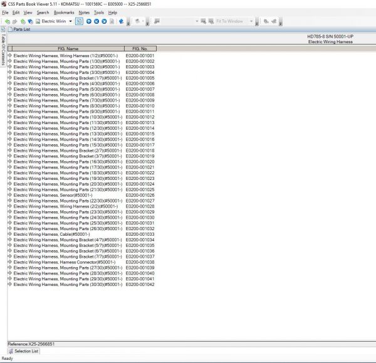Click the document icon beside Electric Wirin
Screen dimensions: 376x363
coord(38,21)
